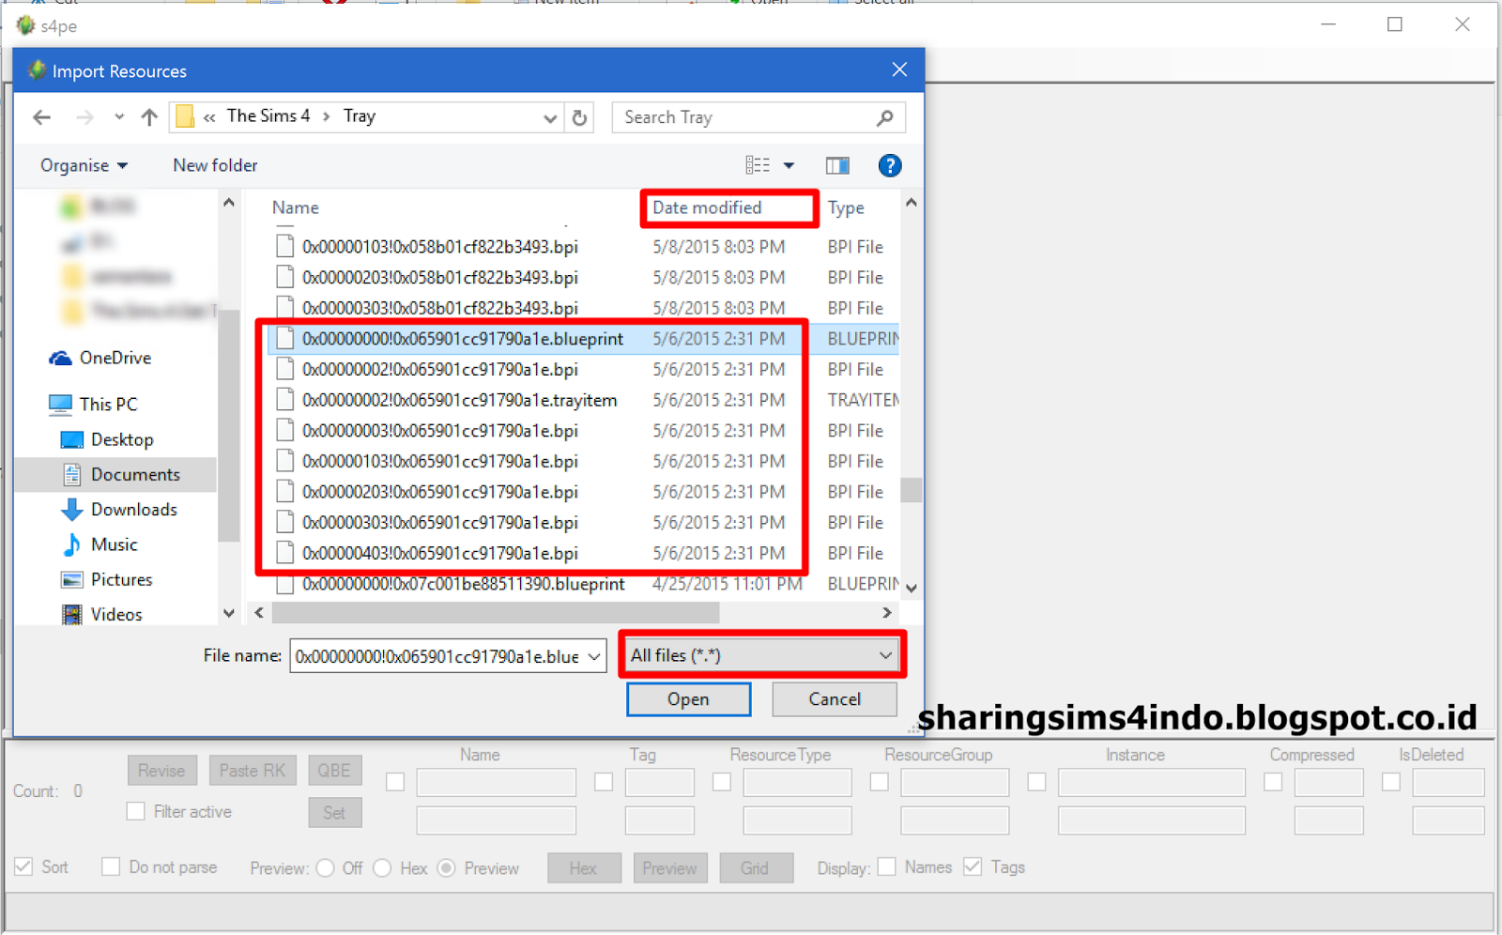Click the up one level arrow

pyautogui.click(x=147, y=116)
